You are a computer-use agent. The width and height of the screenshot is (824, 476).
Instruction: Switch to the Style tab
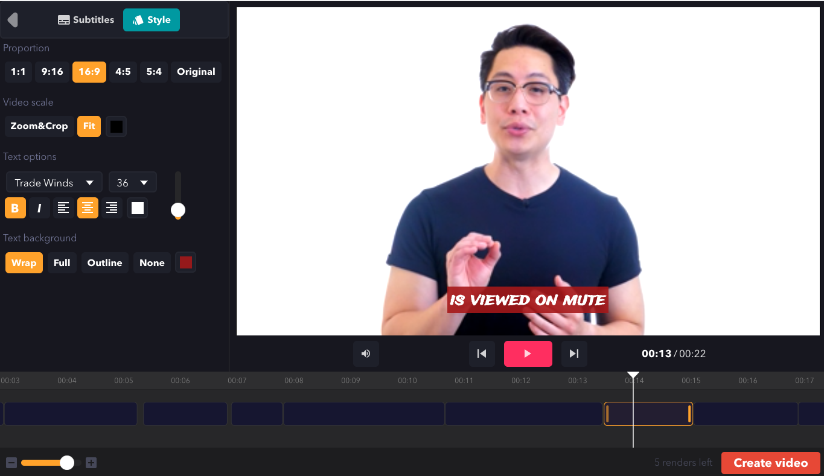point(152,20)
